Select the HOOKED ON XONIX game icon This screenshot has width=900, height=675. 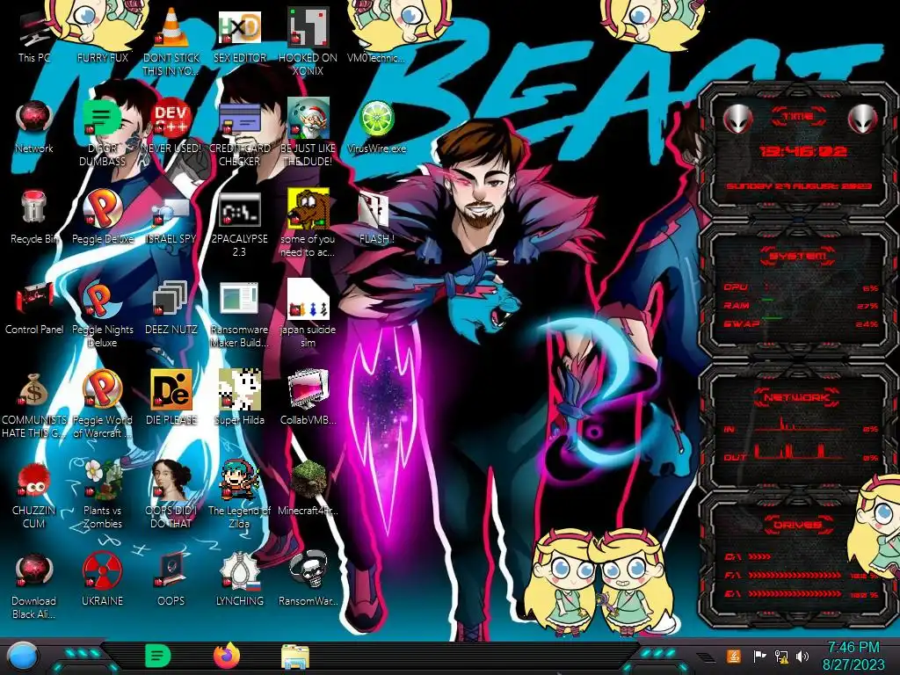(308, 29)
